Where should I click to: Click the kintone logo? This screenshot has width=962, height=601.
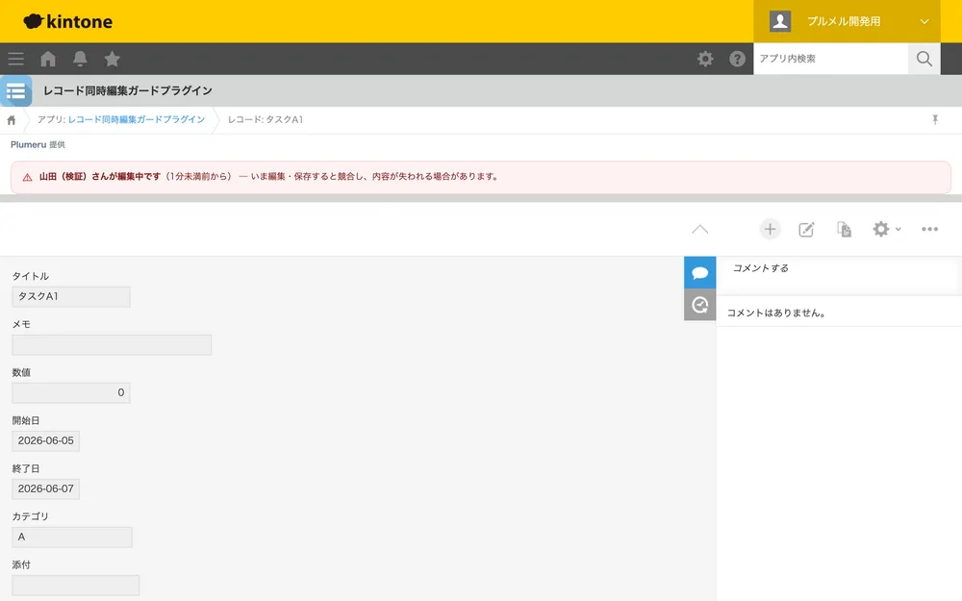click(68, 21)
